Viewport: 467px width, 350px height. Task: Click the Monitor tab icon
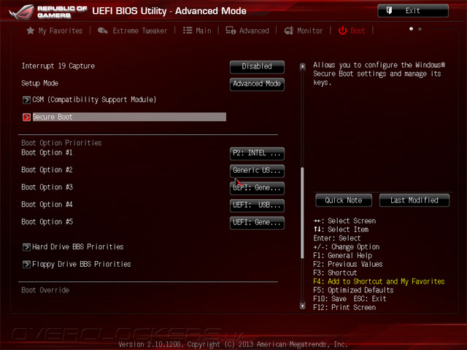click(x=289, y=31)
